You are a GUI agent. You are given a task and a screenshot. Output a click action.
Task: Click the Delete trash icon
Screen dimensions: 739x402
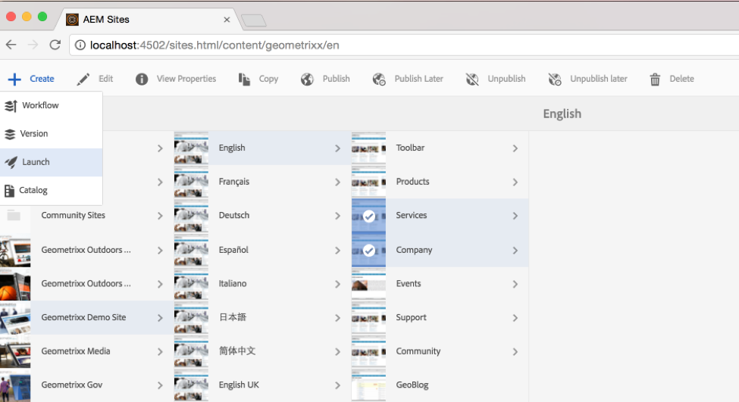[655, 79]
